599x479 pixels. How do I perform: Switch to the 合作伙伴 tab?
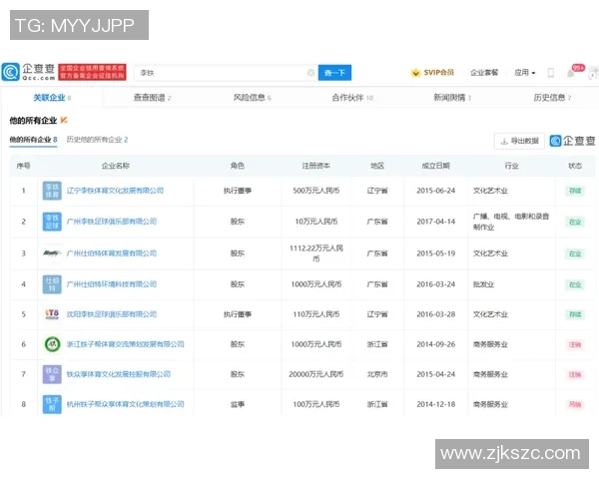[352, 98]
